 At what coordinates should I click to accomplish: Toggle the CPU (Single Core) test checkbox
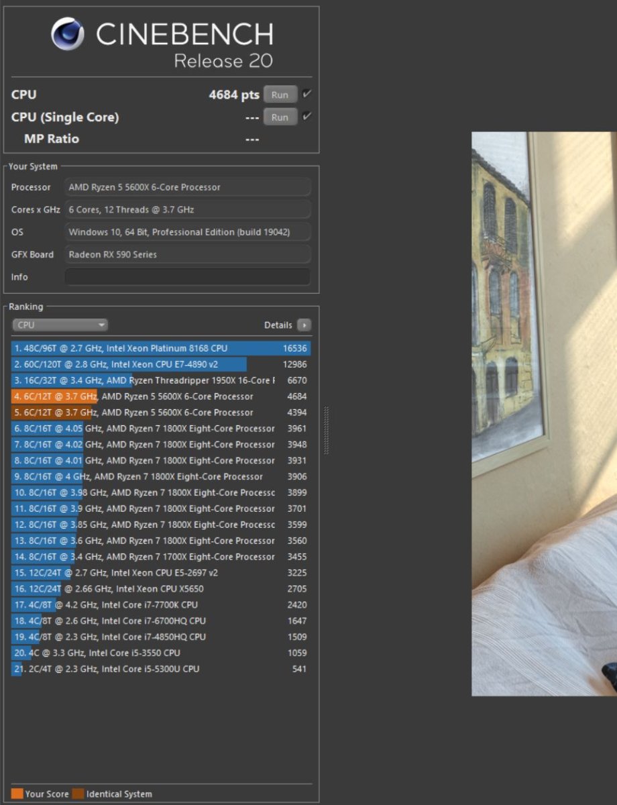click(306, 117)
